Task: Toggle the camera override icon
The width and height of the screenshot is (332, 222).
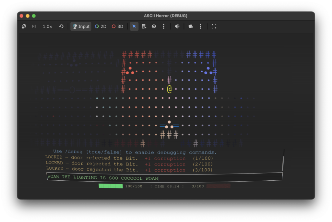Action: click(x=191, y=26)
